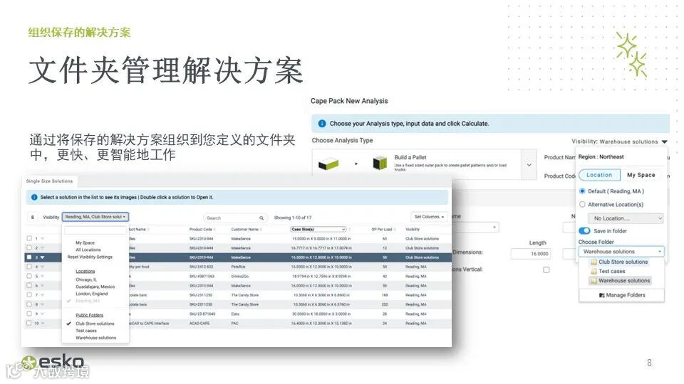Click Customer Name column header
The width and height of the screenshot is (684, 384).
click(x=244, y=230)
